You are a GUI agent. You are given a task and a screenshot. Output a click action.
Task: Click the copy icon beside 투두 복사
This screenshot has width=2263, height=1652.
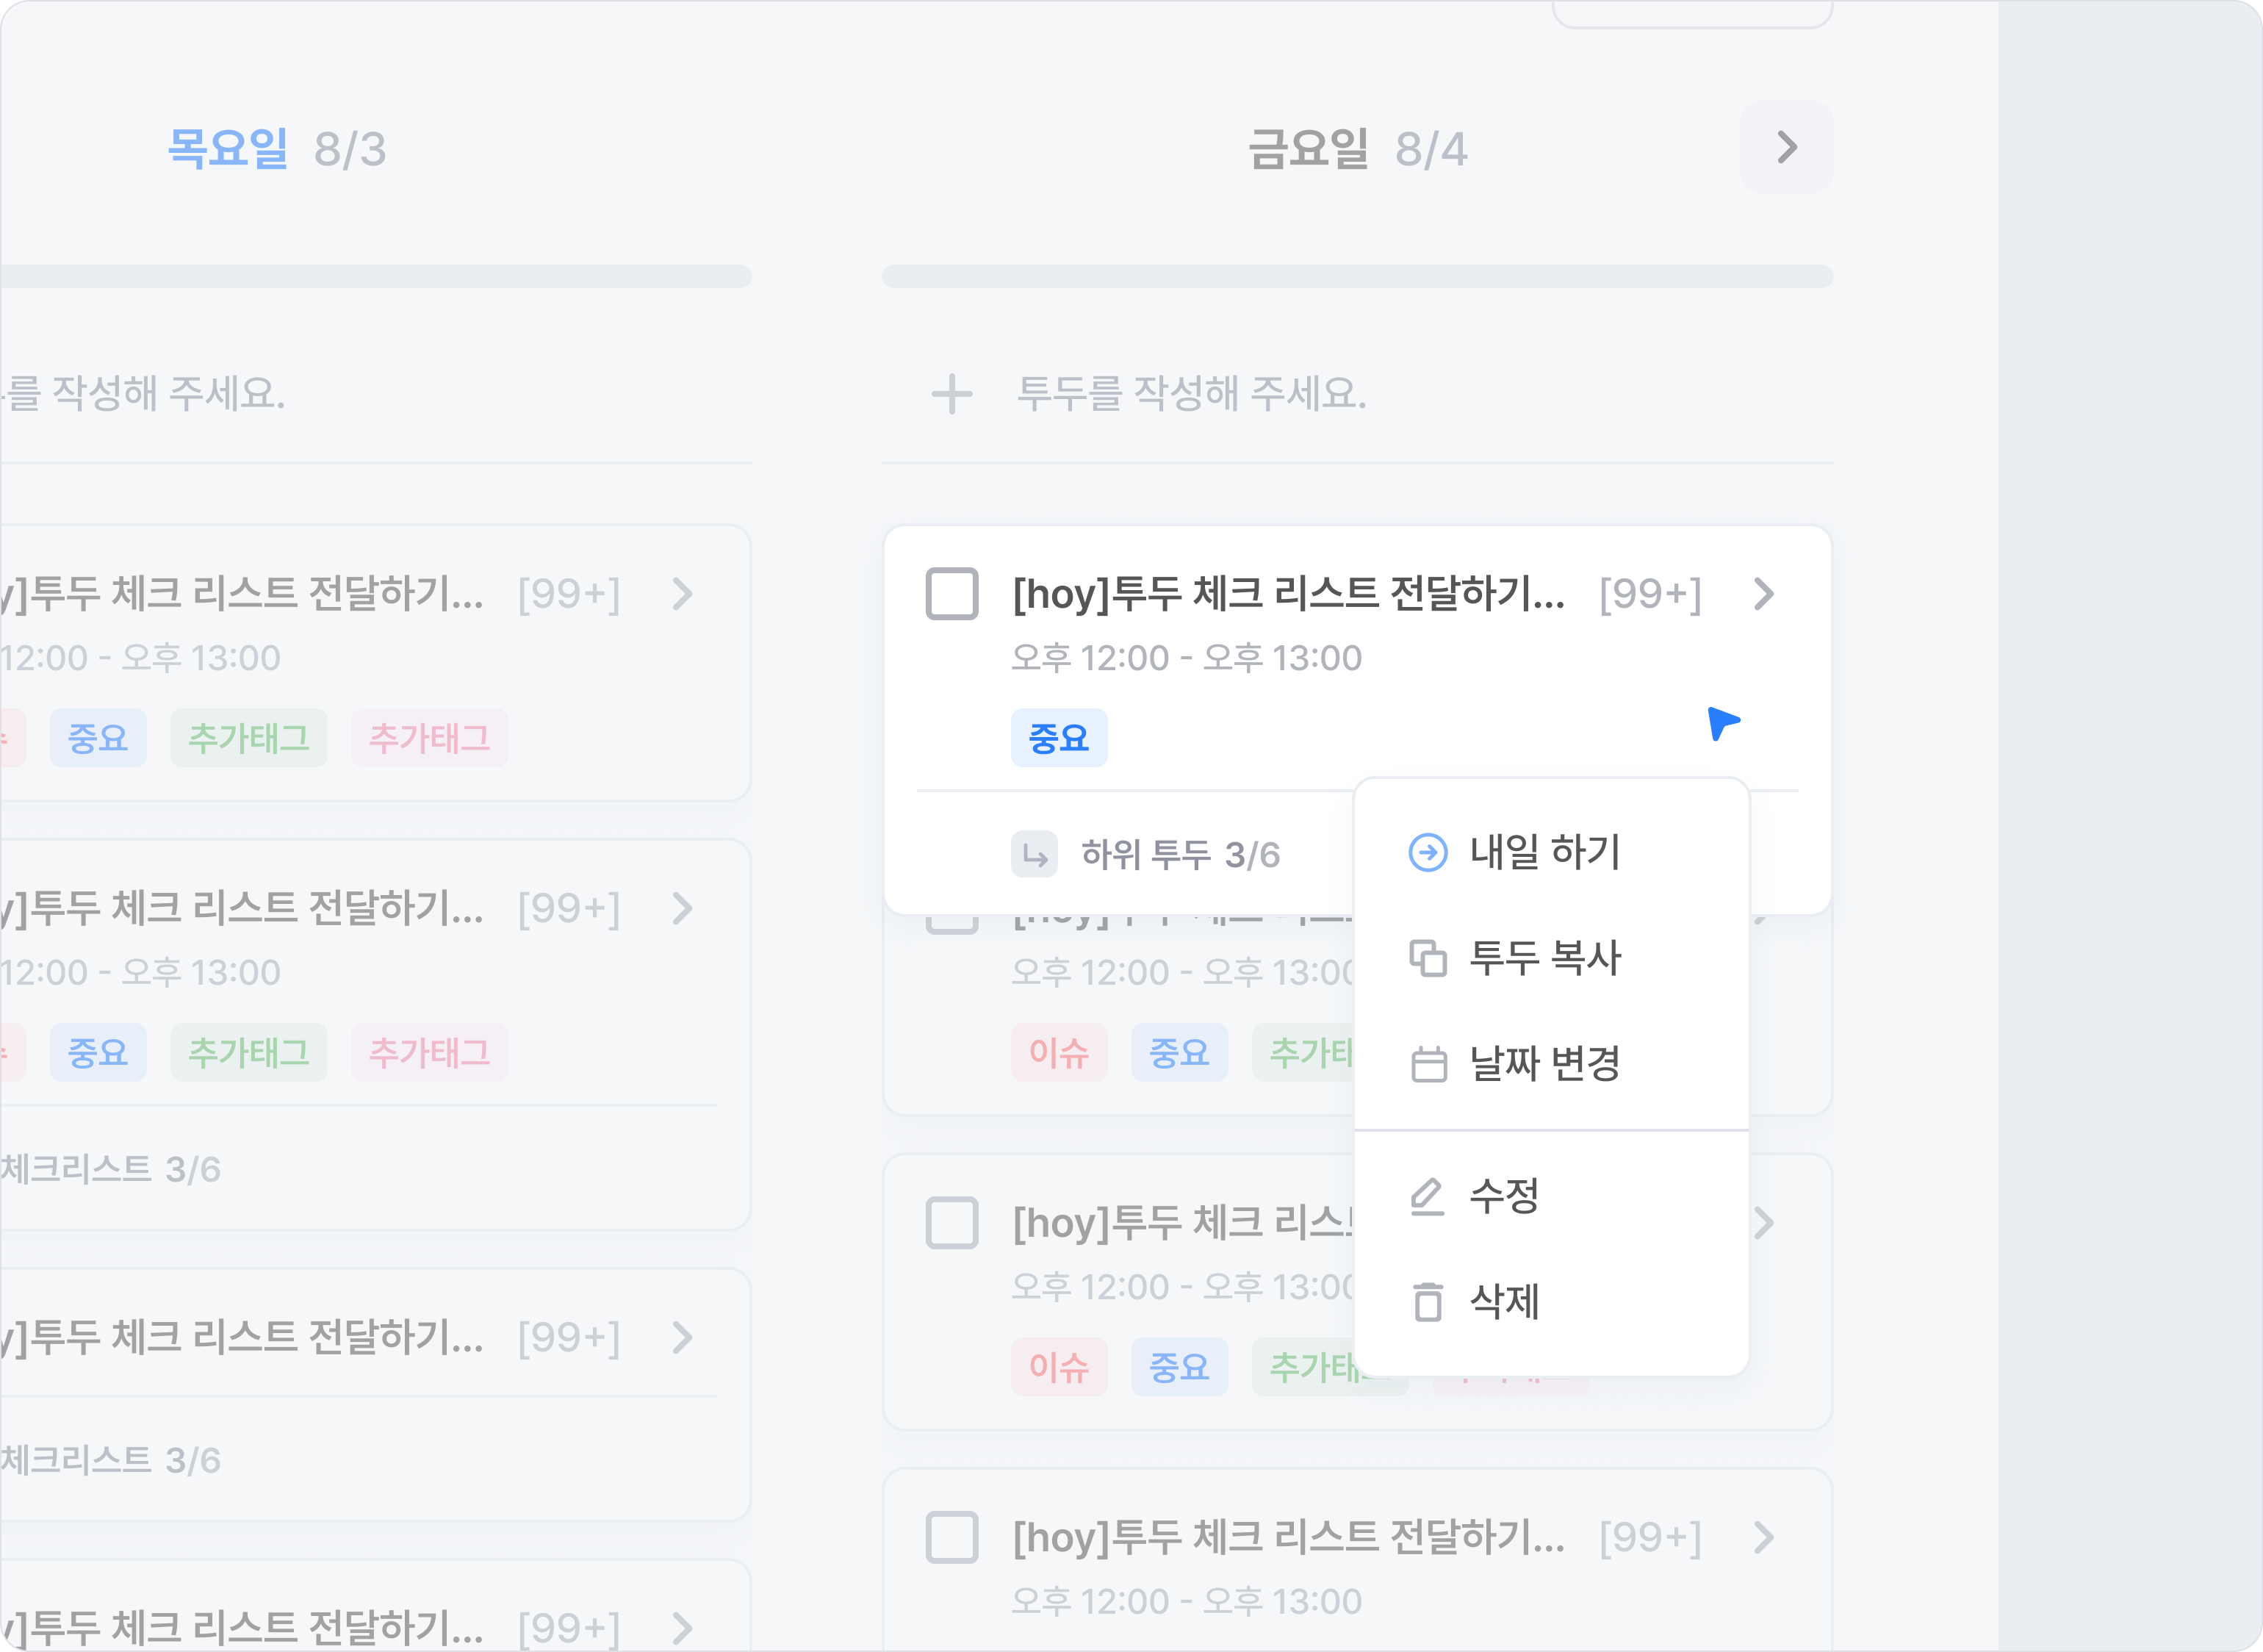(1428, 958)
